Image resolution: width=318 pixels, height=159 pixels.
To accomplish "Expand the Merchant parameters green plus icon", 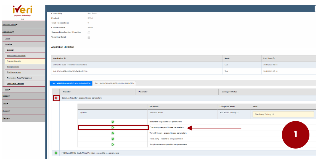I will pyautogui.click(x=113, y=122).
